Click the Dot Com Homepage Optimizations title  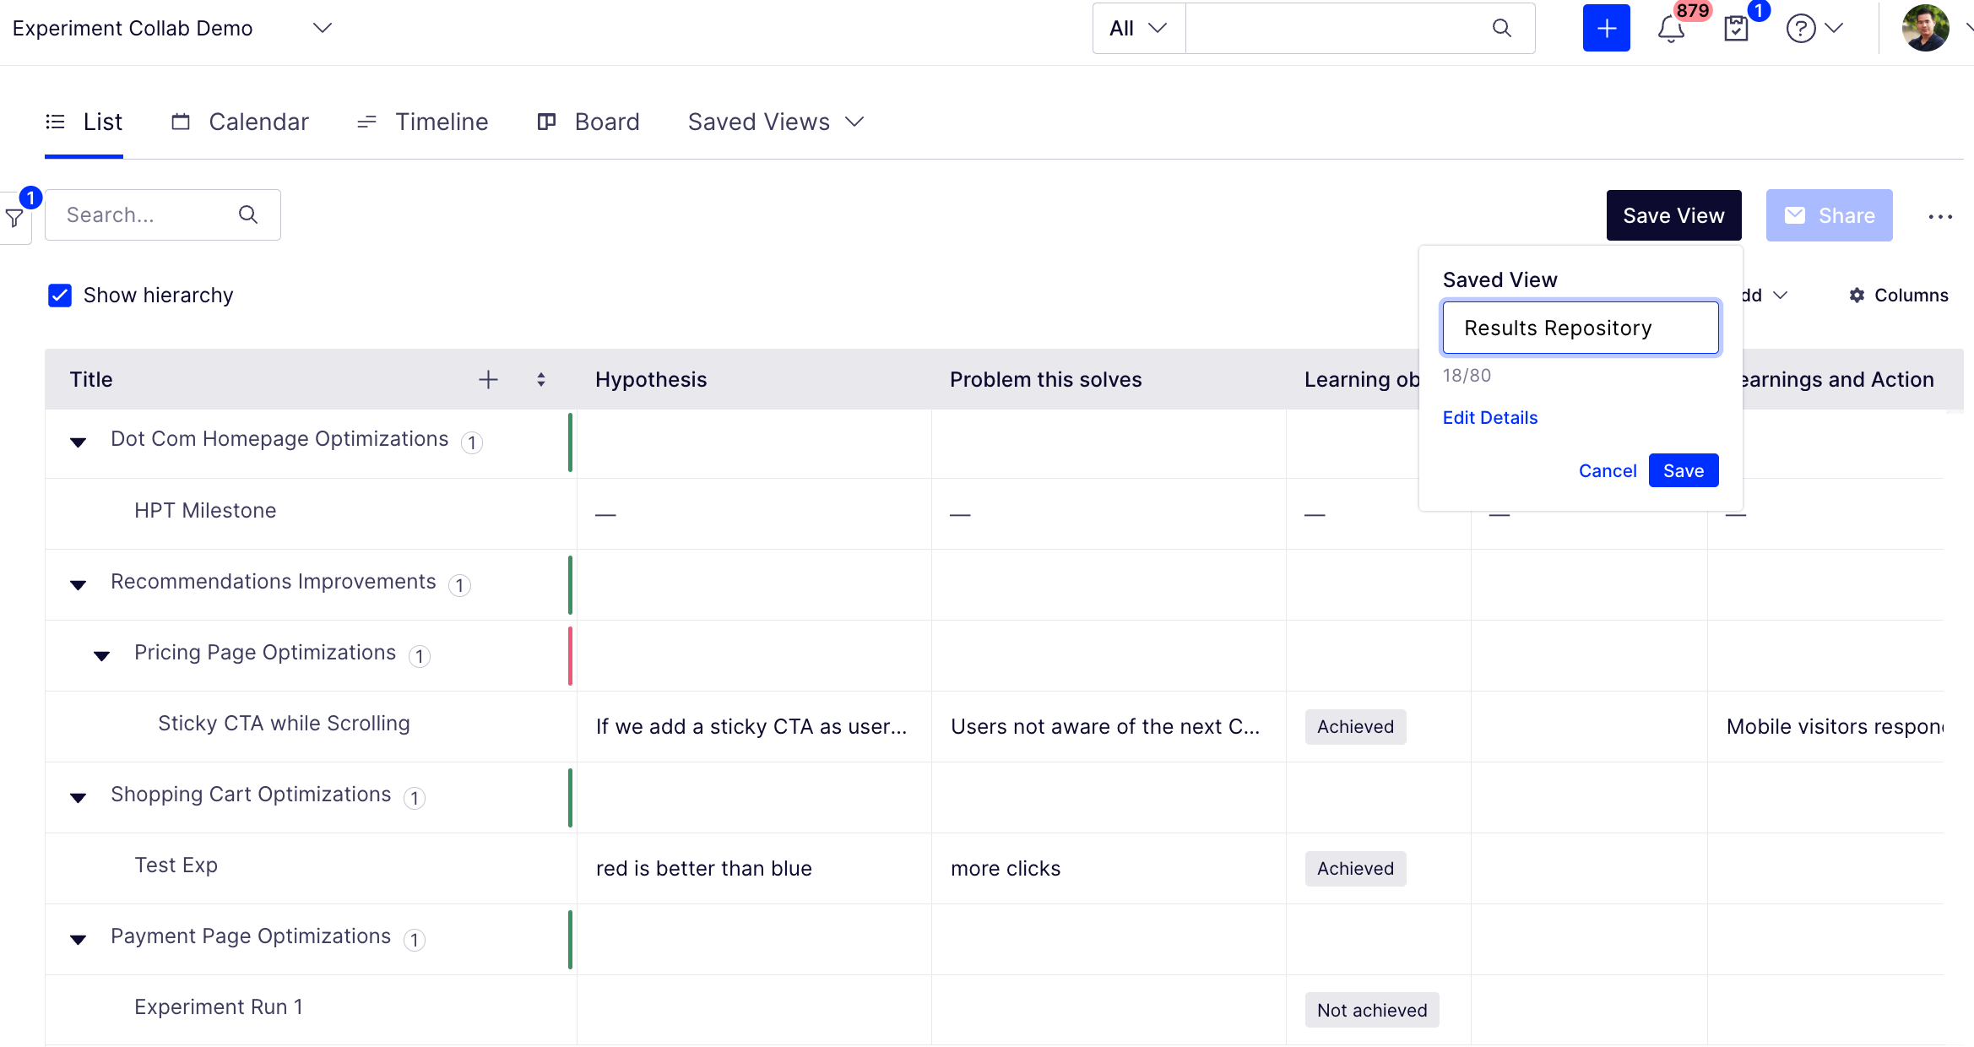[279, 439]
